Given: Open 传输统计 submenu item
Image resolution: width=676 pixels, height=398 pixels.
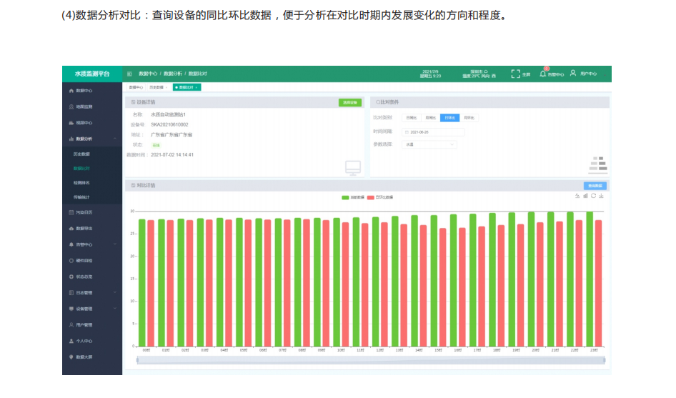Looking at the screenshot, I should 81,197.
